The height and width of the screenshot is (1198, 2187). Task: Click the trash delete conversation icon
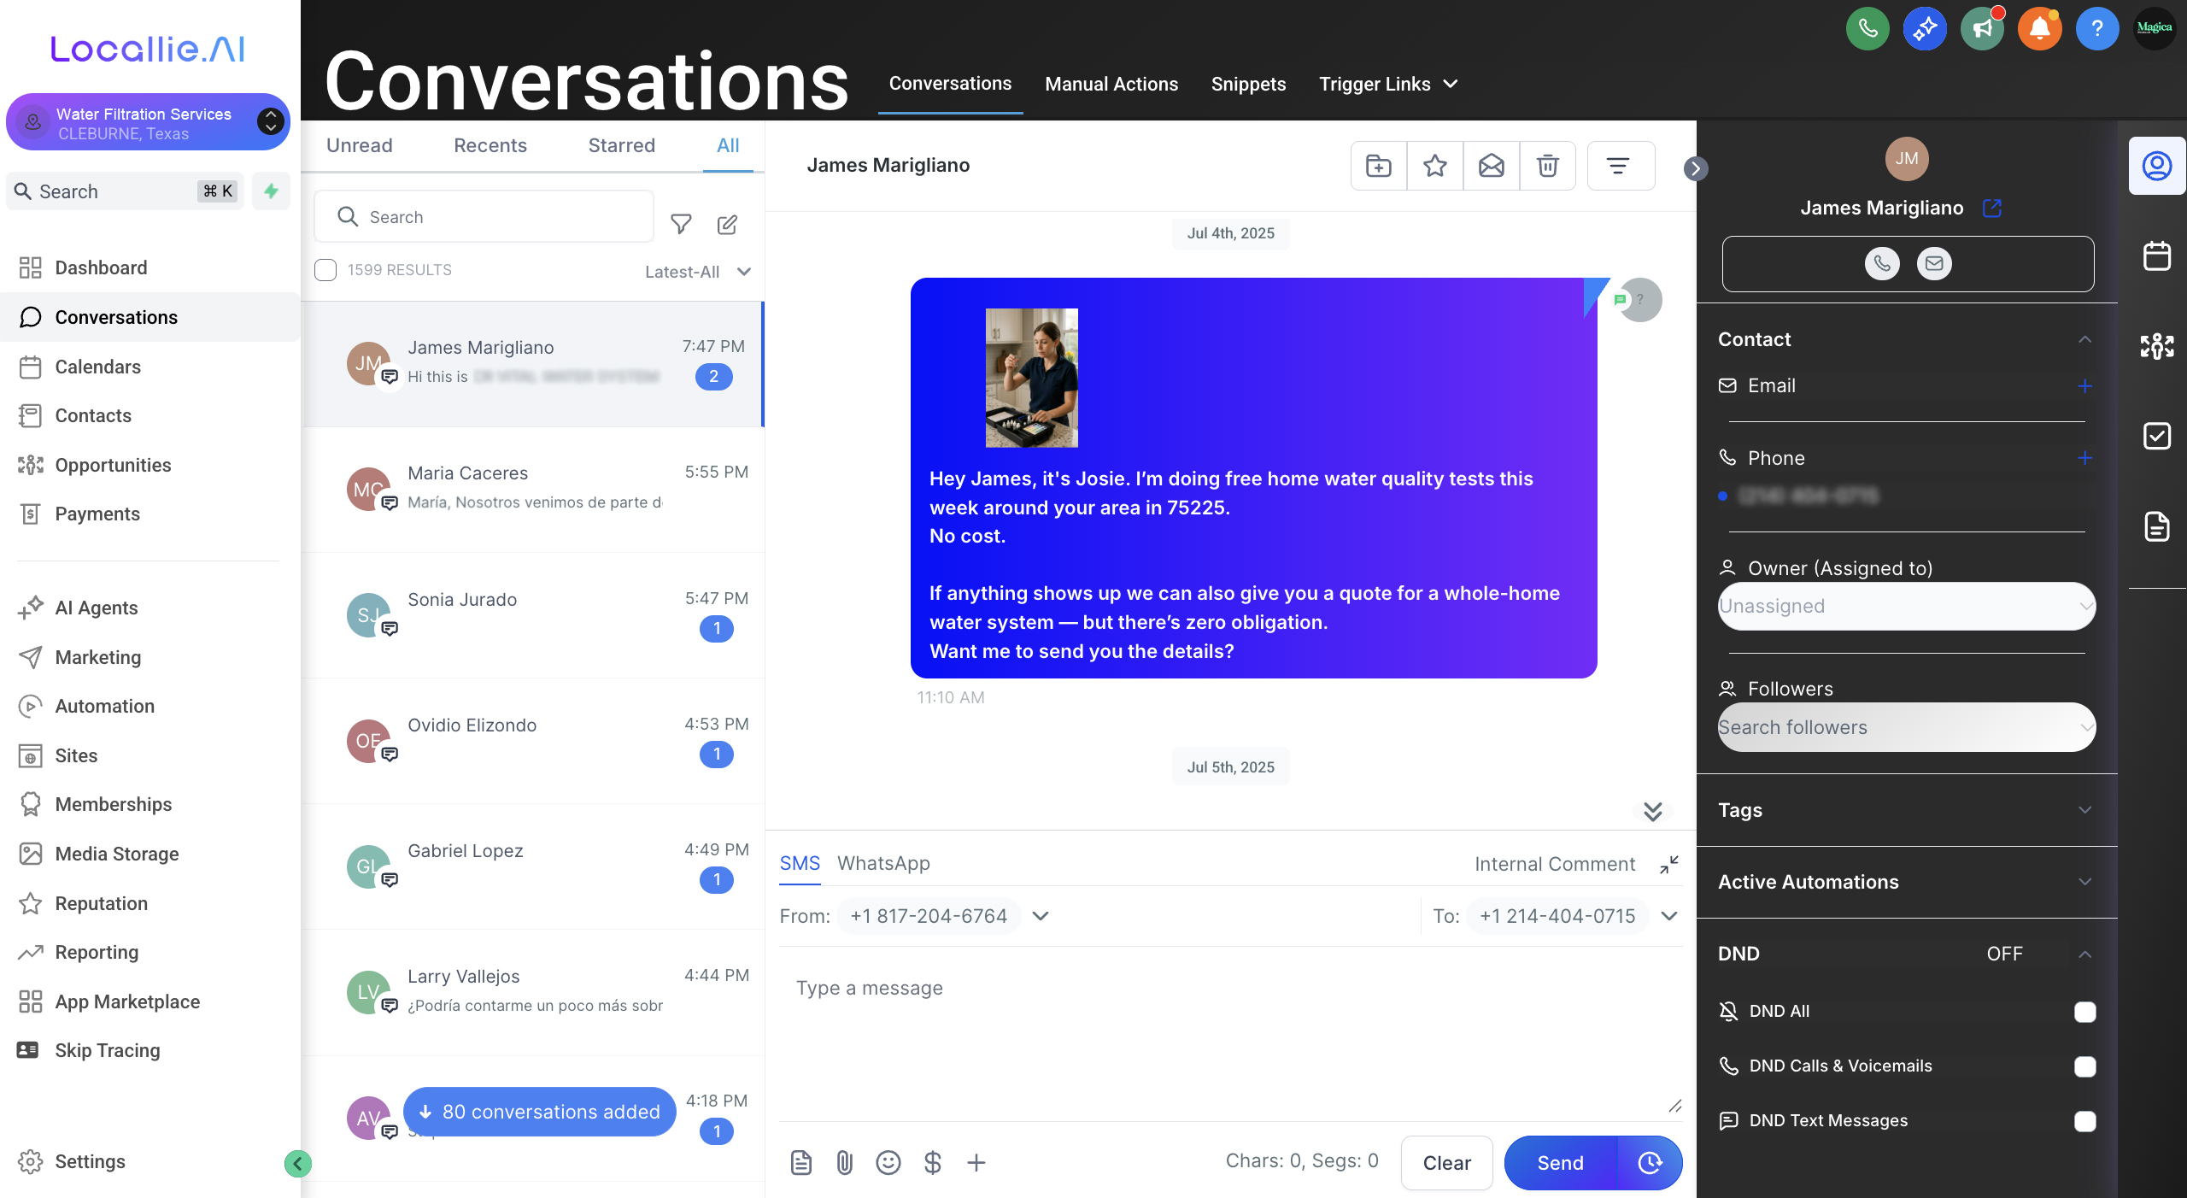[1547, 166]
